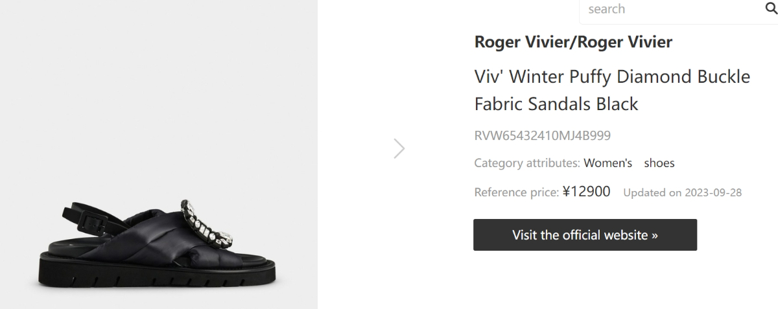Open the Roger Vivier/Roger Vivier brand heading
This screenshot has height=309, width=778.
point(573,42)
